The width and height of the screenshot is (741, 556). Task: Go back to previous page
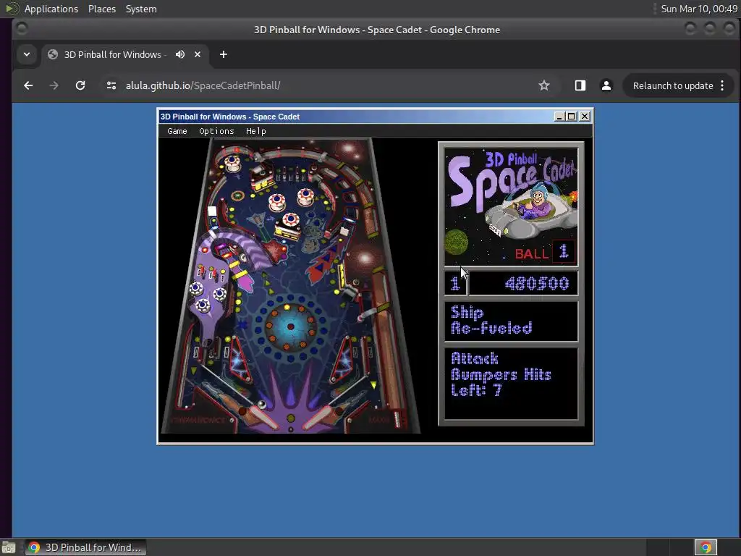tap(28, 85)
